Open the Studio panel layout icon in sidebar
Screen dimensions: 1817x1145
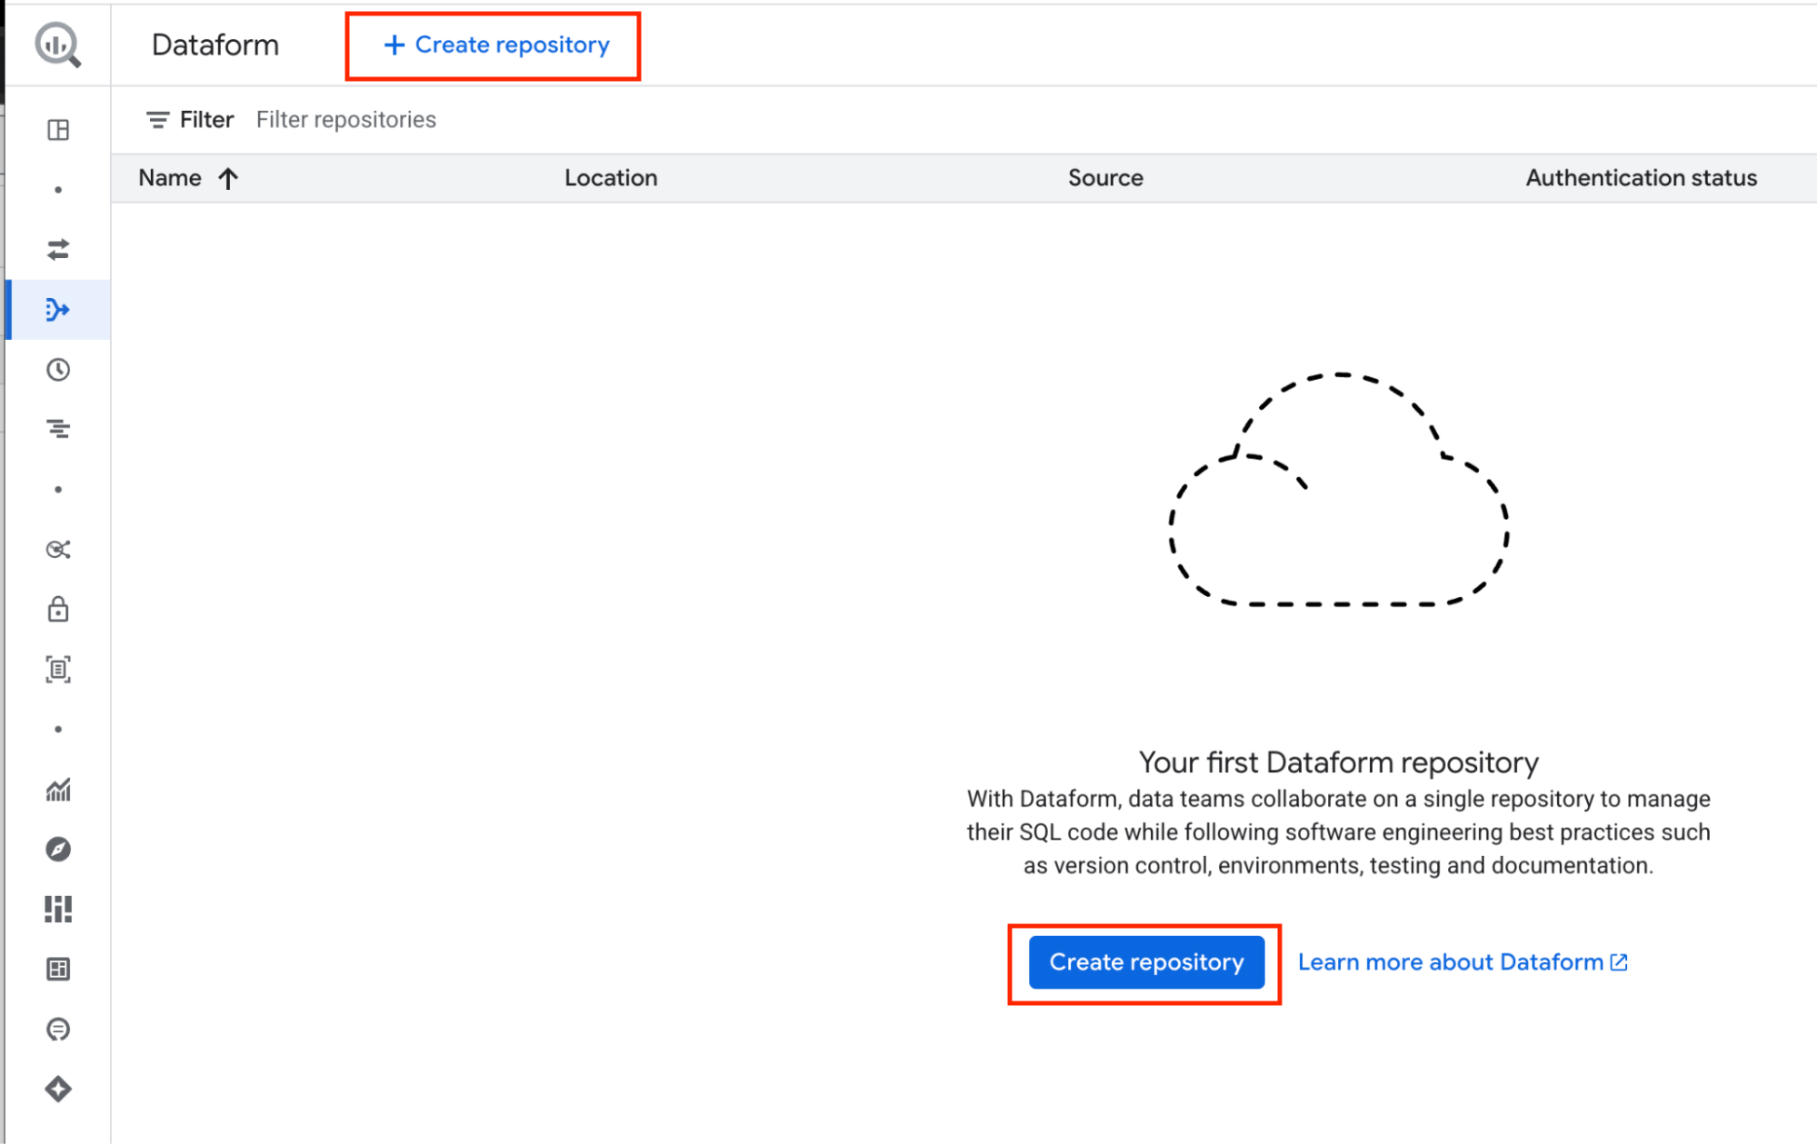(x=58, y=130)
